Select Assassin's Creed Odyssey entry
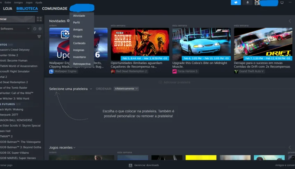Image resolution: width=295 pixels, height=169 pixels. 15,50
